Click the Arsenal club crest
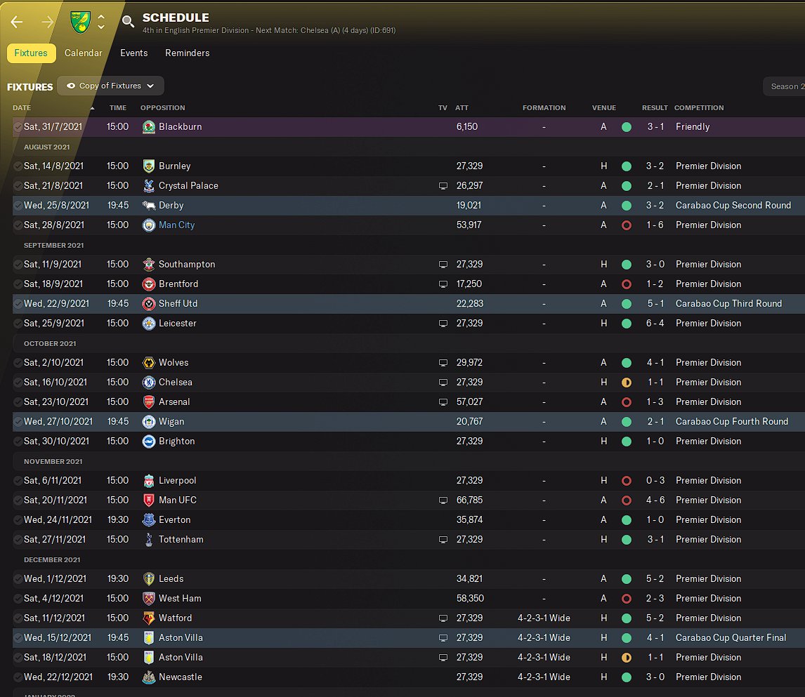The width and height of the screenshot is (805, 697). (149, 402)
